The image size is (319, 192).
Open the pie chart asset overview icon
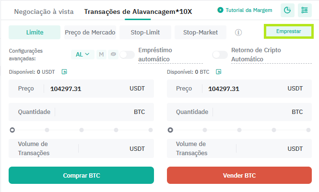(287, 10)
